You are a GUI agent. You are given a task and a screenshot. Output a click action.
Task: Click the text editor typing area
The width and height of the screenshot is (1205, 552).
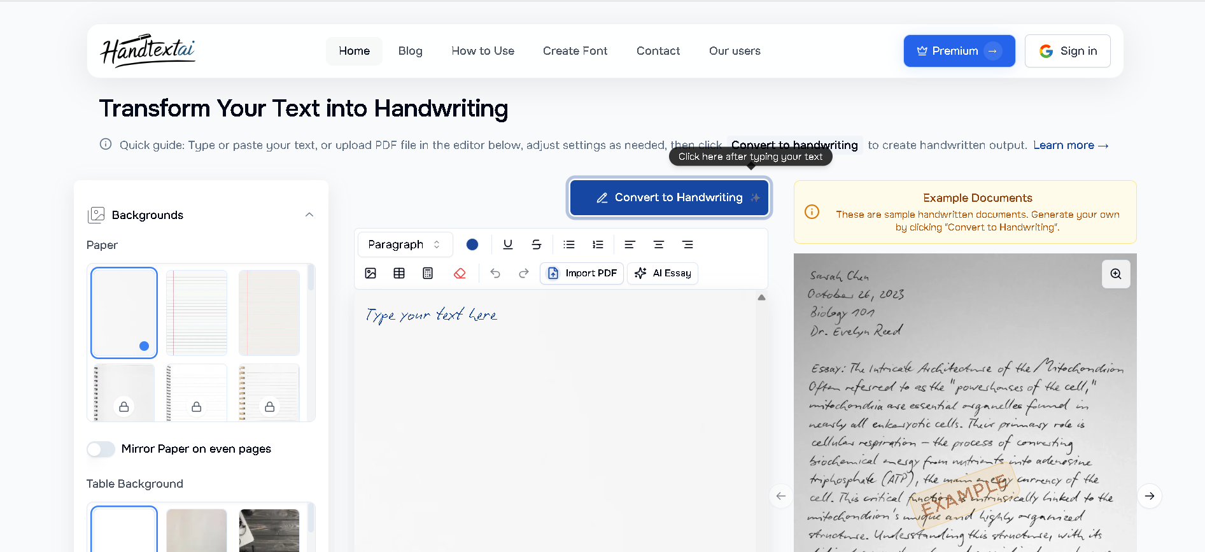(x=555, y=421)
